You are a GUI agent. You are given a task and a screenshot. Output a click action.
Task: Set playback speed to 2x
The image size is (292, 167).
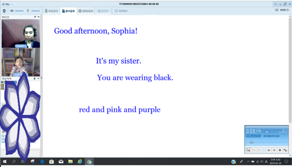254,150
